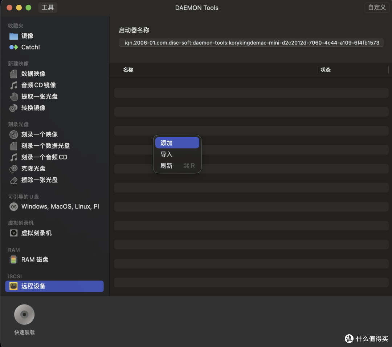The height and width of the screenshot is (347, 392).
Task: Click the 擦除一张光盘 eraser icon
Action: (13, 180)
